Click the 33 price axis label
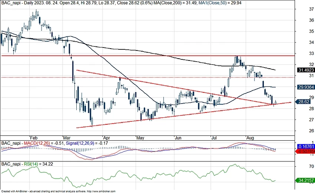315x193 pixels. [312, 53]
